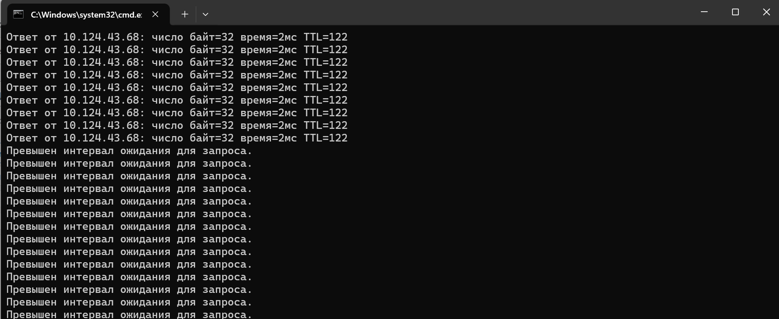Click the partially visible bottom timeout line
The height and width of the screenshot is (319, 779).
point(129,314)
